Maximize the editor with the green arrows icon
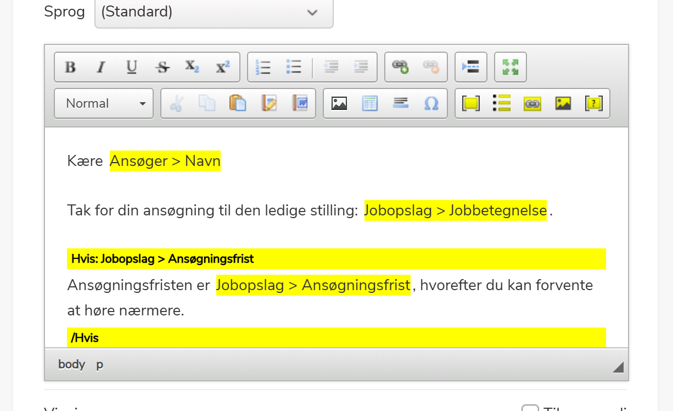Screen dimensions: 673x411 pyautogui.click(x=510, y=67)
